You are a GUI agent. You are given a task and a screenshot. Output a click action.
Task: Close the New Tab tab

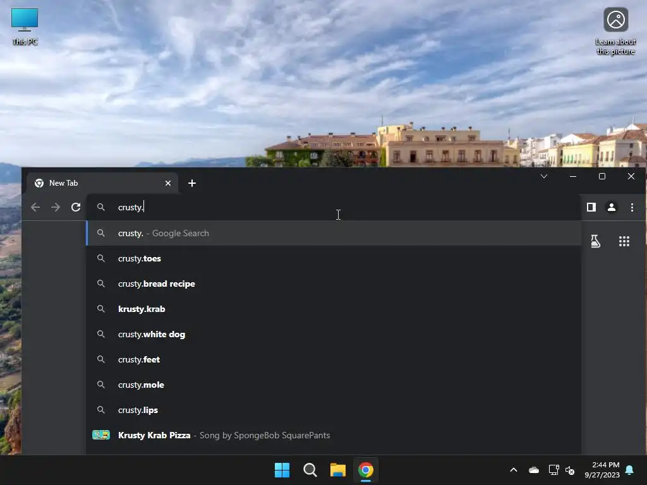point(168,183)
